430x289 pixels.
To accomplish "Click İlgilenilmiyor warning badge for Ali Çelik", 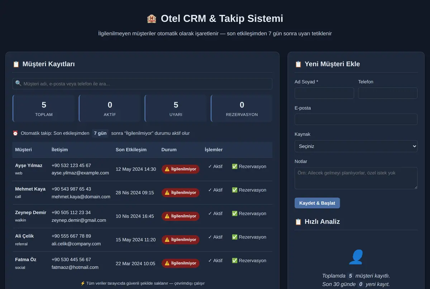I will (x=181, y=240).
